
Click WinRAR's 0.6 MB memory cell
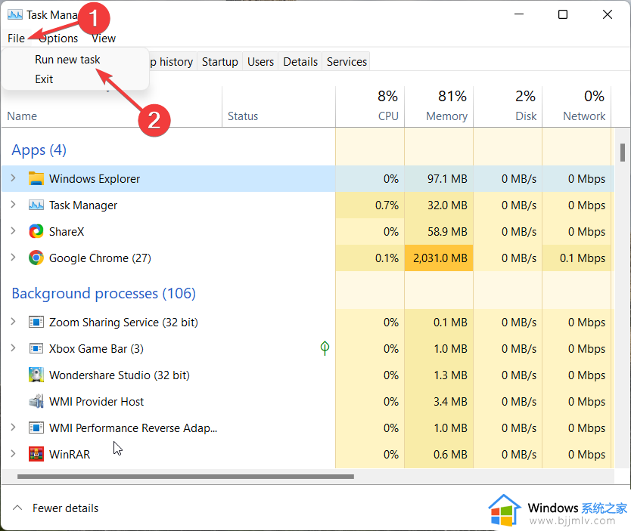point(439,454)
